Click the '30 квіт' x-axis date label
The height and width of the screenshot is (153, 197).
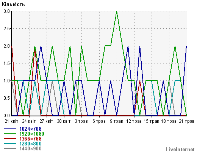click(x=64, y=121)
